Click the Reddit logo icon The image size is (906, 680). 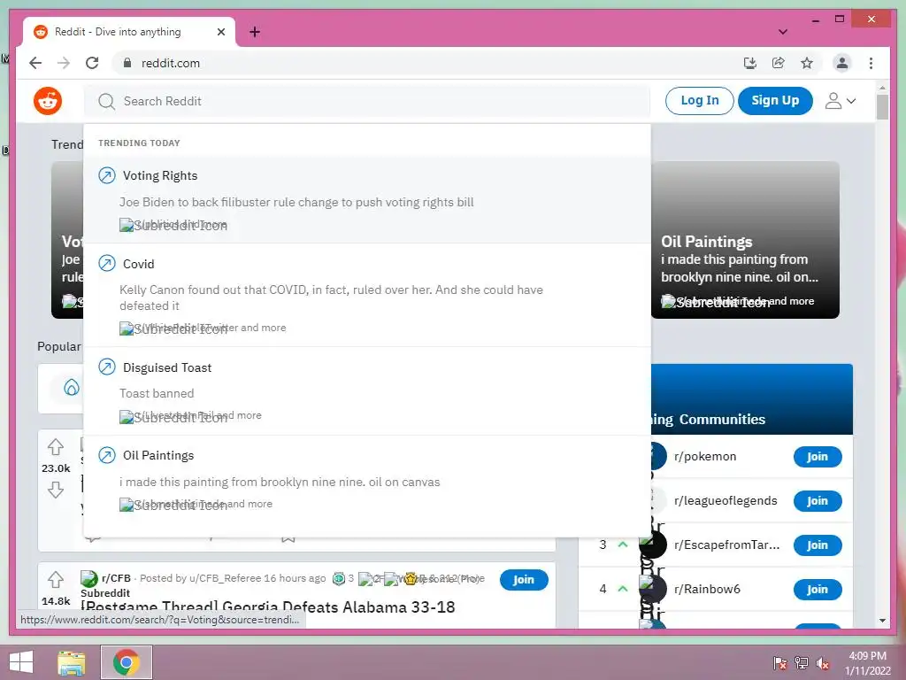coord(48,101)
